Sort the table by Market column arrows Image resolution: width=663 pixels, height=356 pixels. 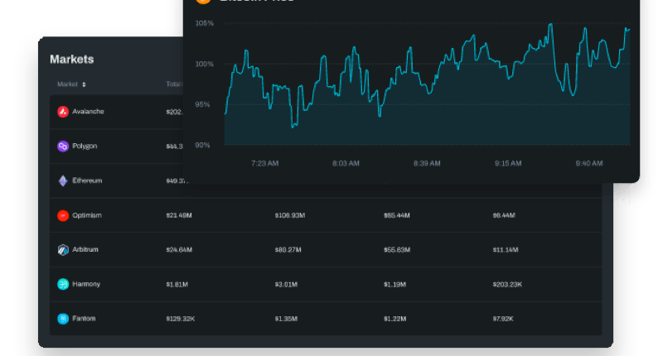[x=84, y=84]
